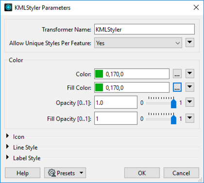Open the Allow Unique Styles Per Feature dropdown
The height and width of the screenshot is (183, 204).
point(138,43)
